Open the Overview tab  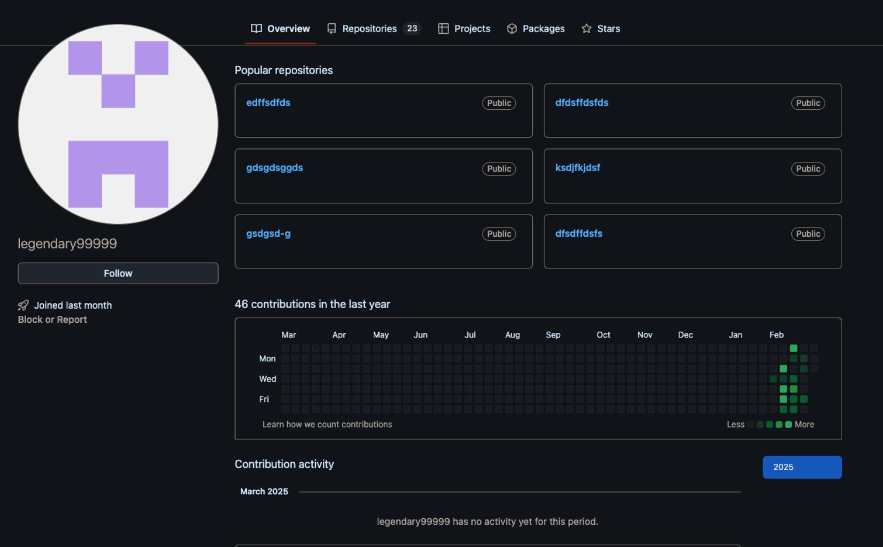click(280, 28)
